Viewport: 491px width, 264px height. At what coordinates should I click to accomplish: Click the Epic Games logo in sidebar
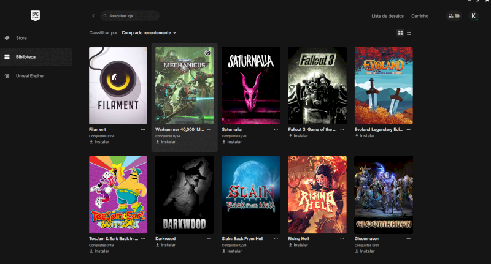36,16
